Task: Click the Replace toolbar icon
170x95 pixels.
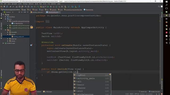Action: 28,7
